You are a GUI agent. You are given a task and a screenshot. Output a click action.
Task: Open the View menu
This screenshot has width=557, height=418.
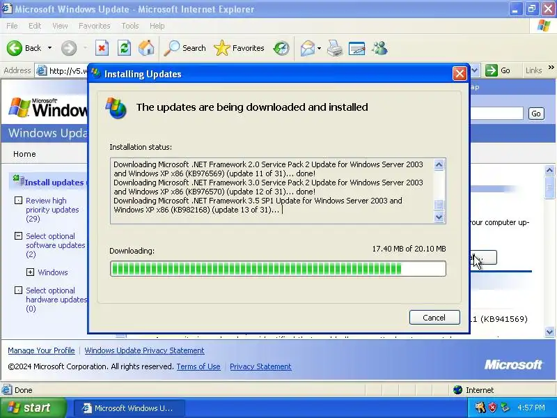point(60,26)
